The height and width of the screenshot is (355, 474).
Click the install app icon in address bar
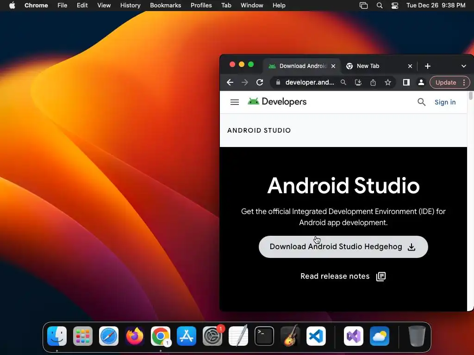(x=358, y=82)
